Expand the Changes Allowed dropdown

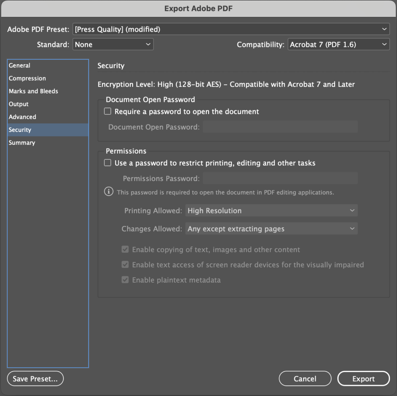(x=271, y=228)
